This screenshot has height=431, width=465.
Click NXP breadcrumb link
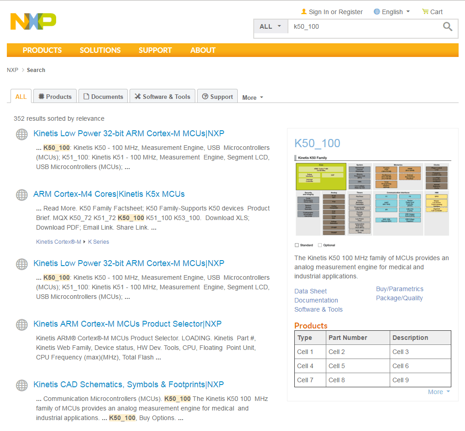[12, 70]
